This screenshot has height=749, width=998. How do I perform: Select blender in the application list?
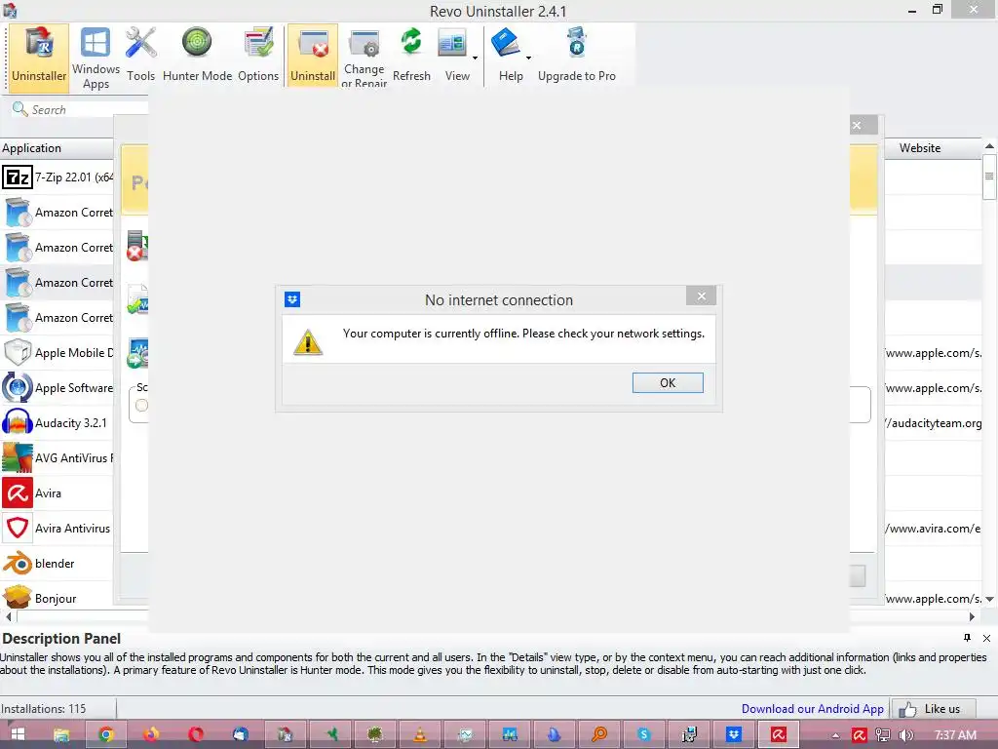coord(58,563)
